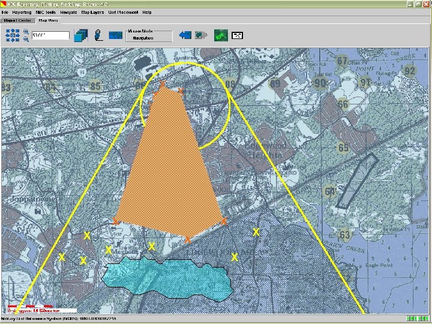Show the blue world overview map icon
432x324 pixels.
(x=116, y=35)
